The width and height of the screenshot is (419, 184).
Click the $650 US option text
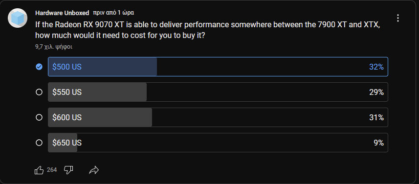click(67, 143)
